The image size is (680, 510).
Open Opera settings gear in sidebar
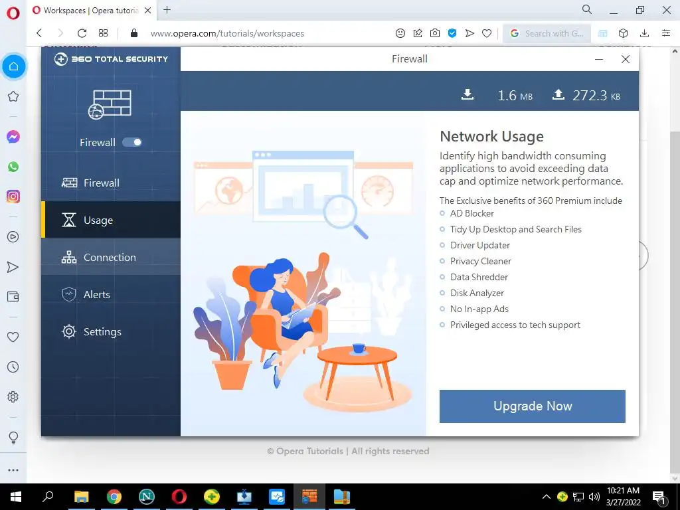click(x=13, y=397)
